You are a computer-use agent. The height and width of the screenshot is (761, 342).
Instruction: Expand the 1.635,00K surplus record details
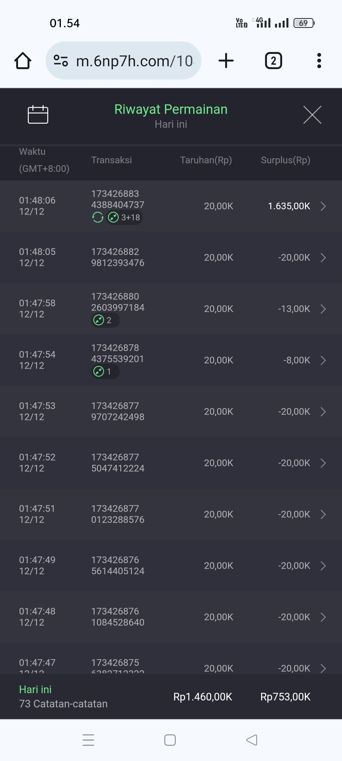[323, 206]
